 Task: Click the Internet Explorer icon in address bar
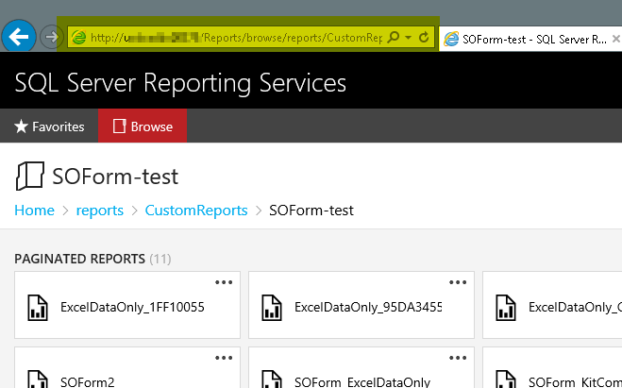(x=78, y=38)
